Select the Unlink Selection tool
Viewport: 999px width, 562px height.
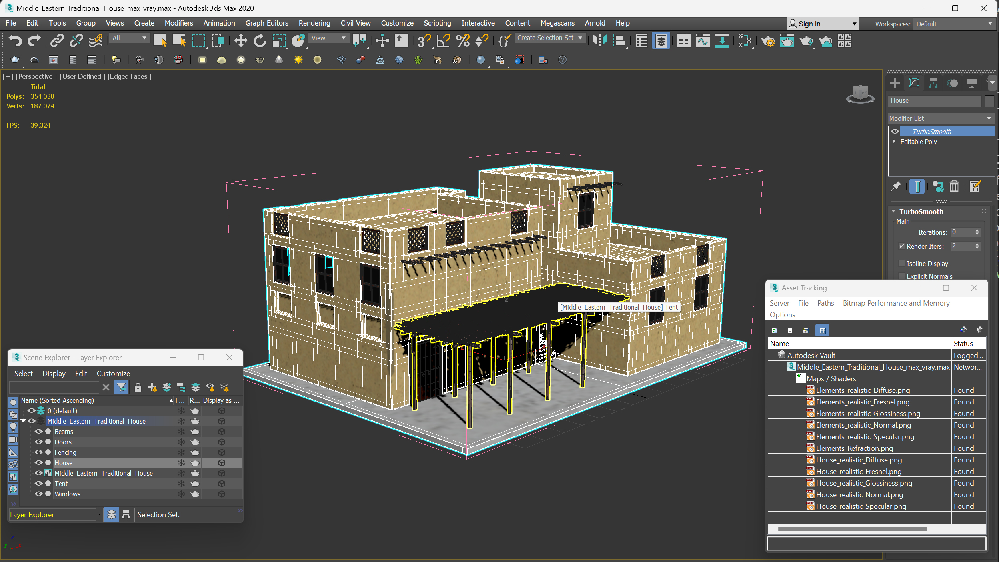(x=76, y=40)
